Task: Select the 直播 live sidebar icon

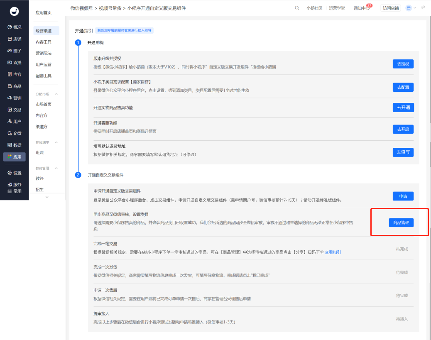Action: pos(14,63)
